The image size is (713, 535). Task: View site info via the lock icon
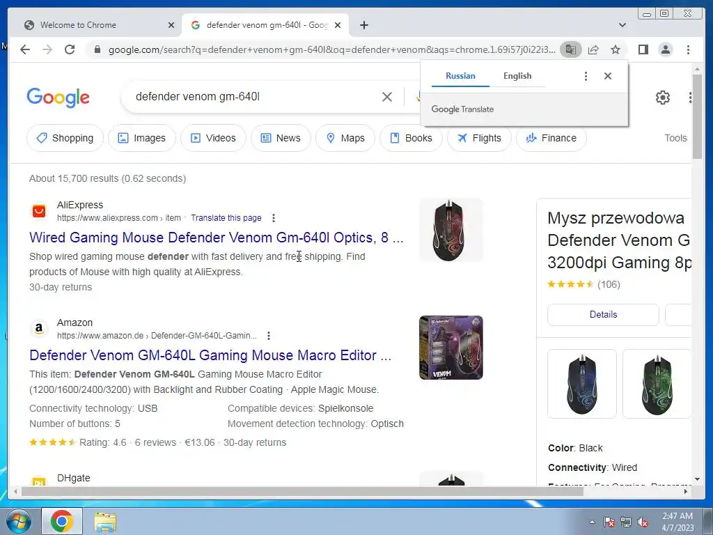pos(97,49)
